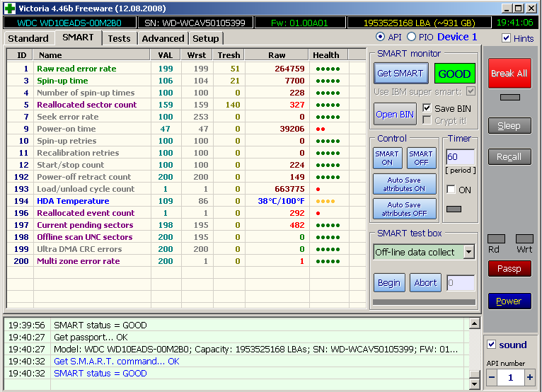Image resolution: width=542 pixels, height=392 pixels.
Task: Click the Get SMART button
Action: pos(400,74)
